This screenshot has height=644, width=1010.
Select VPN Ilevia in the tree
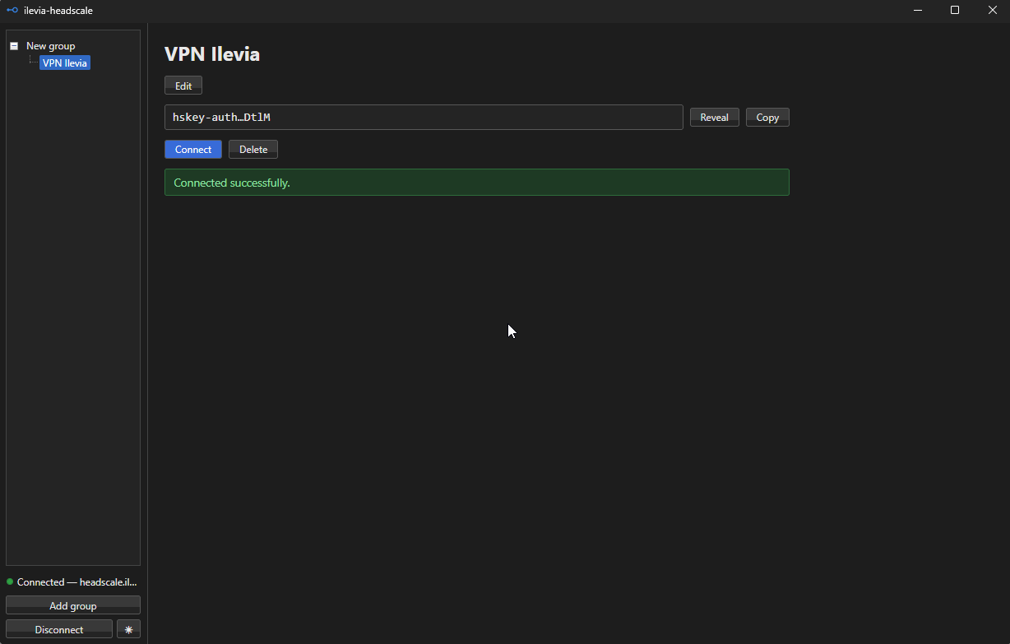click(x=65, y=63)
